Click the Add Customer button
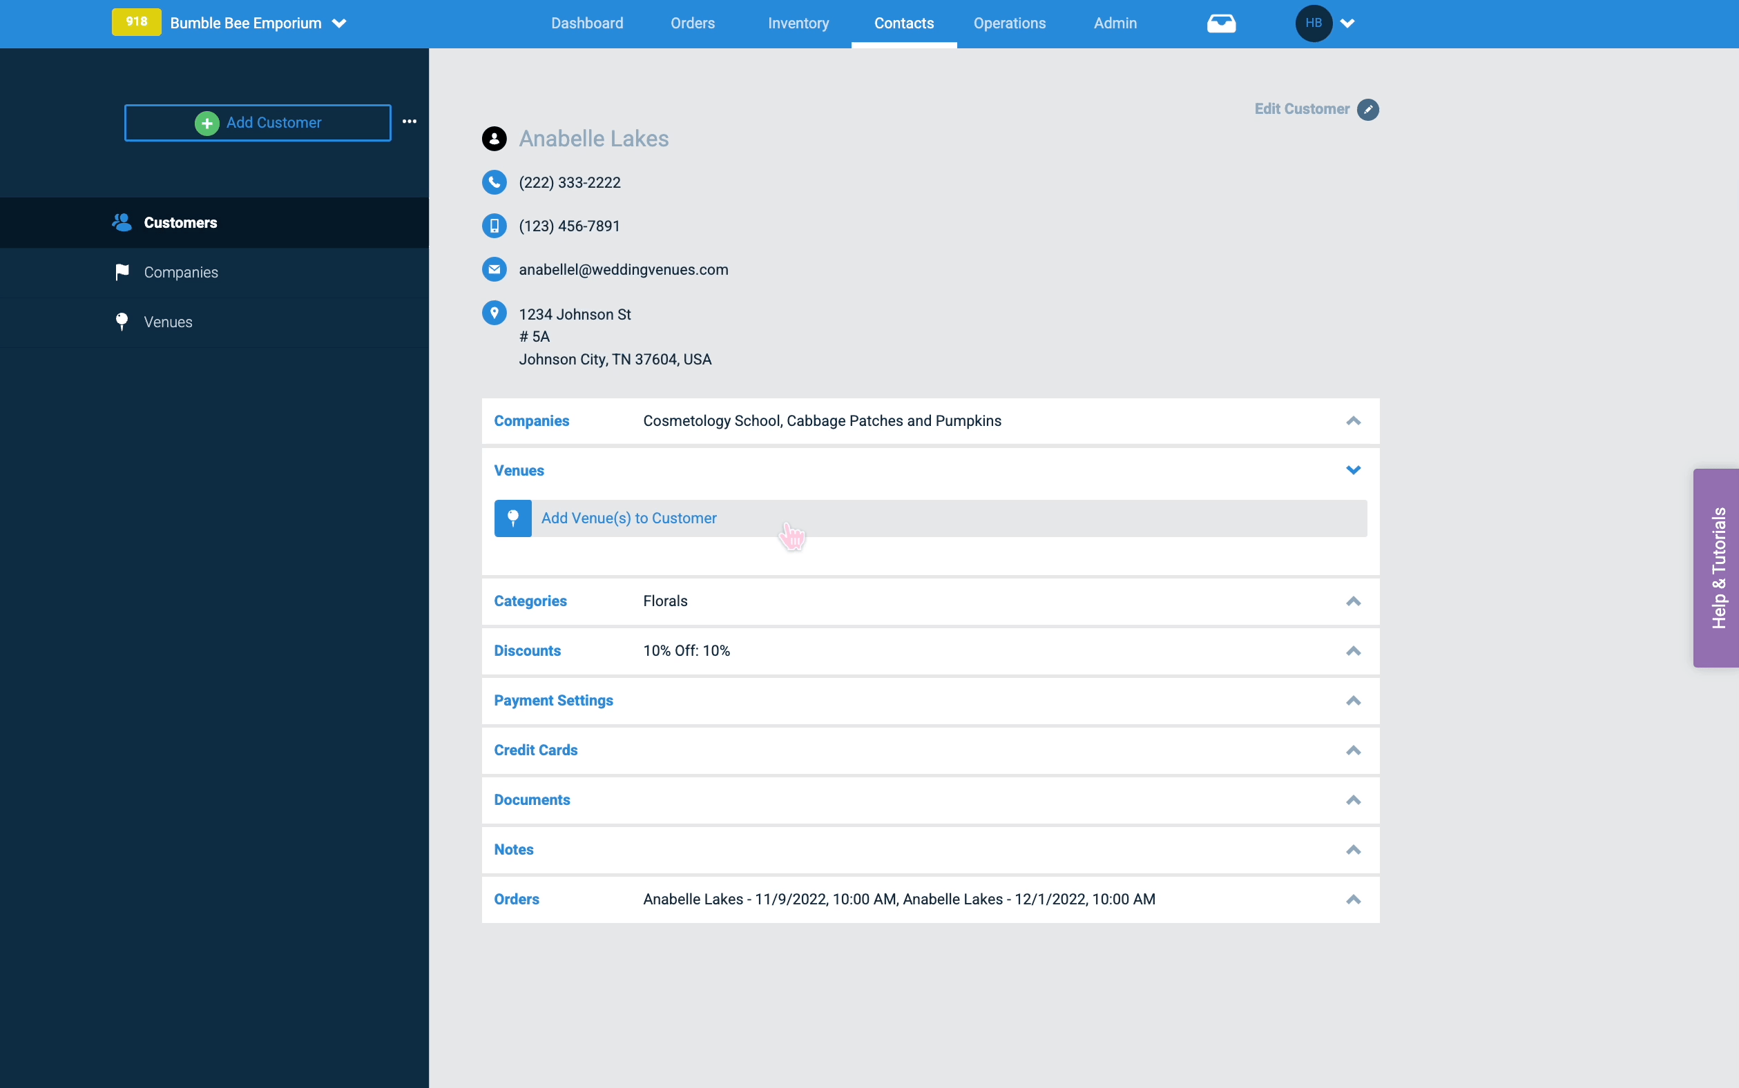1739x1088 pixels. point(258,123)
